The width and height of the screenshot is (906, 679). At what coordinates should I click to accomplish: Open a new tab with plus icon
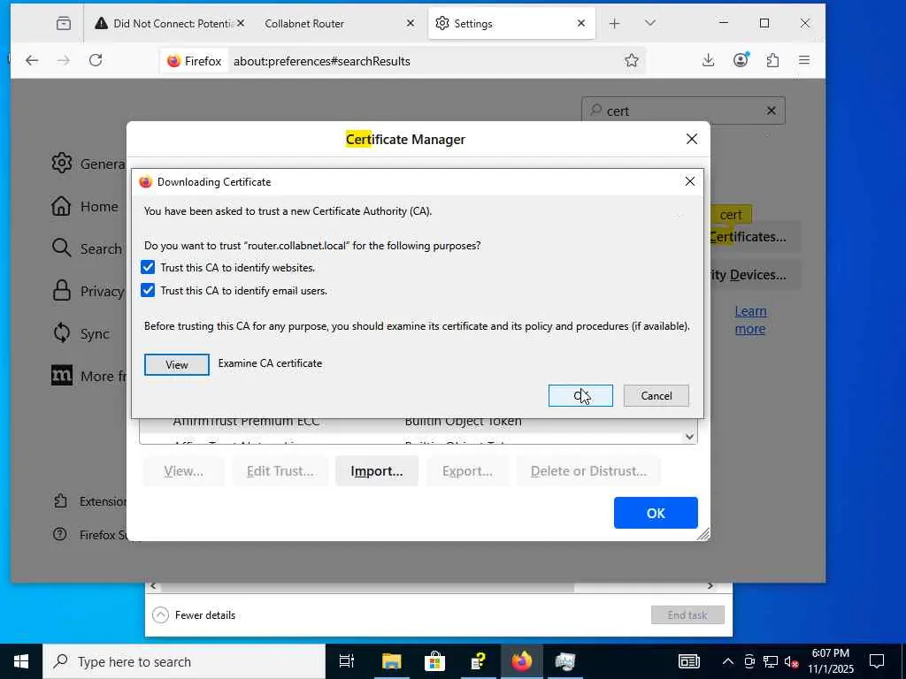click(615, 23)
